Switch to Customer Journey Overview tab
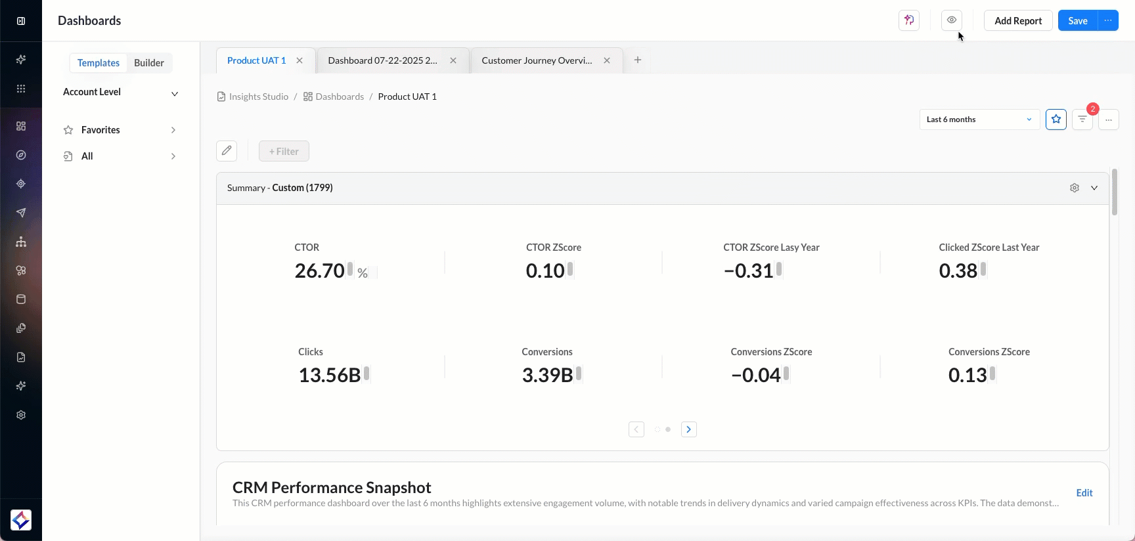Screen dimensions: 1135x541 (537, 60)
